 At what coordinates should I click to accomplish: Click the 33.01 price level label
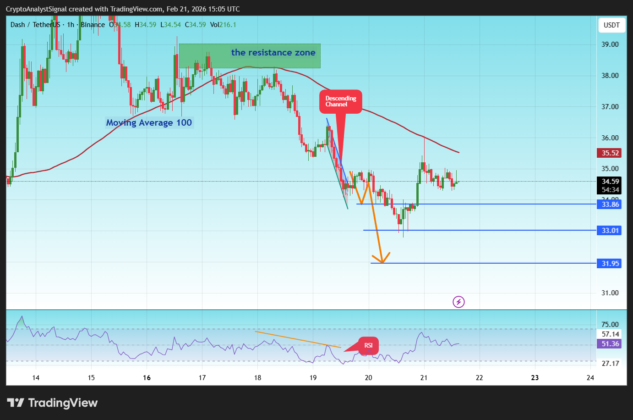(x=609, y=231)
